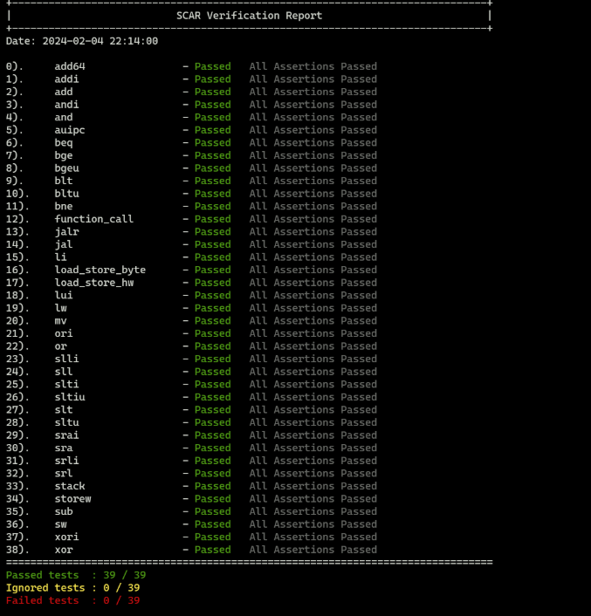Select the load_store_hw test name

tap(93, 283)
